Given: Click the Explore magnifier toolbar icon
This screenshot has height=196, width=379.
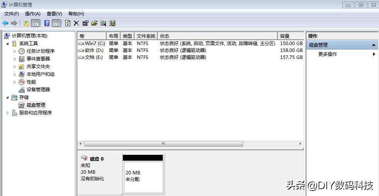Looking at the screenshot, I should click(104, 23).
